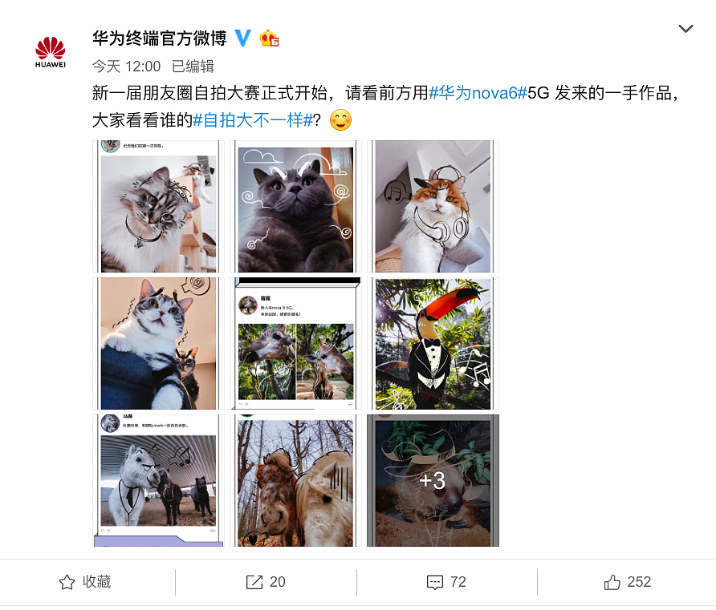Expand the +3 more photos thumbnail
The height and width of the screenshot is (610, 716).
coord(433,481)
